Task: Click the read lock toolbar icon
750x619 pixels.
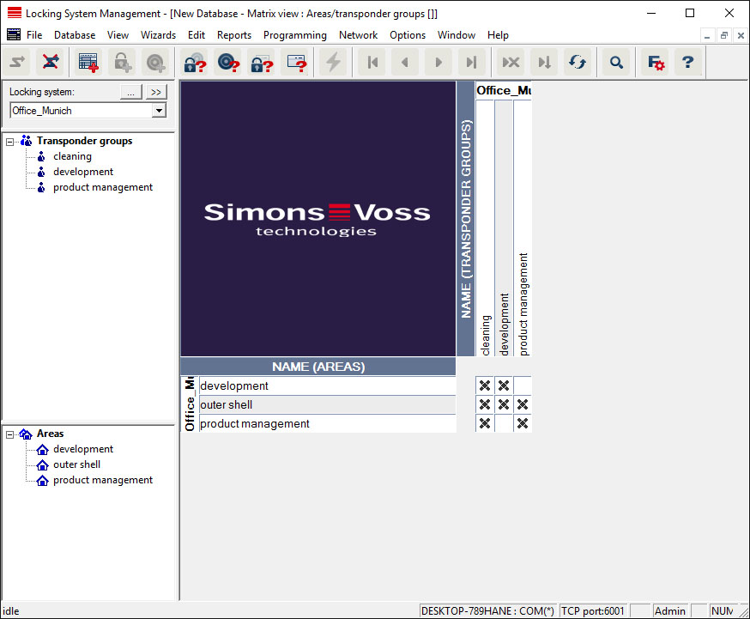Action: pos(194,62)
